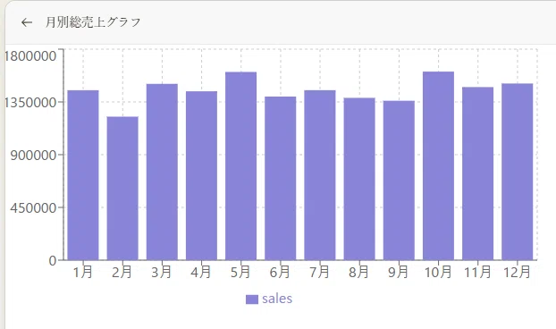Select the 11月 sales bar
The image size is (556, 329).
(x=477, y=173)
